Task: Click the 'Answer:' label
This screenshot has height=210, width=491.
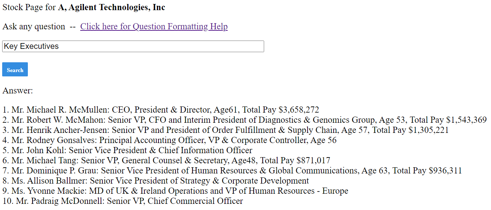Action: coord(18,91)
